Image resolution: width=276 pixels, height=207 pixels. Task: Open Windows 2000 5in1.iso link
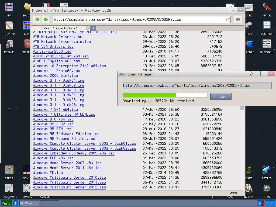[55, 76]
